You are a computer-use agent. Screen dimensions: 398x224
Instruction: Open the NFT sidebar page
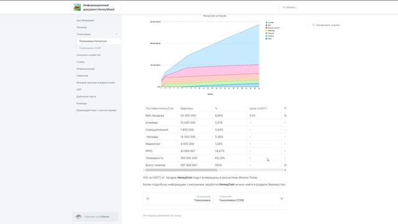(79, 90)
